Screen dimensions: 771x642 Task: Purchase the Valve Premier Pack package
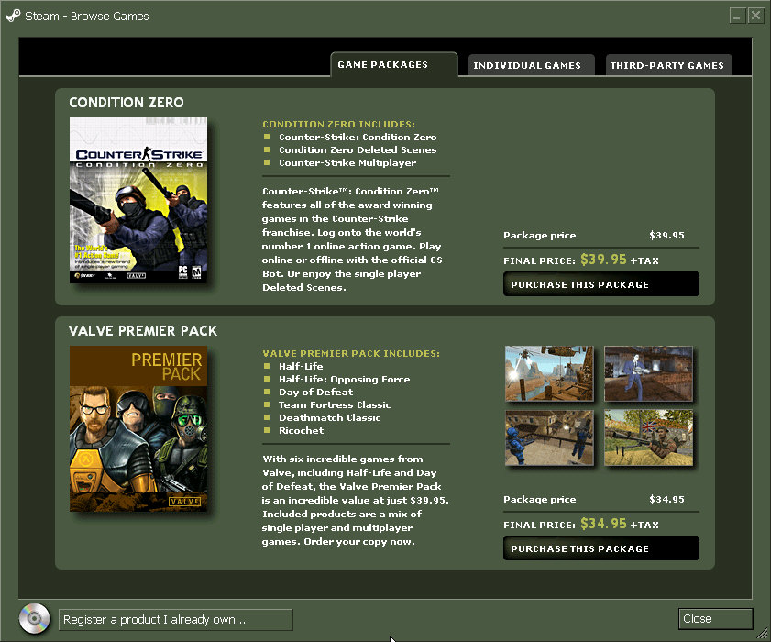point(600,548)
